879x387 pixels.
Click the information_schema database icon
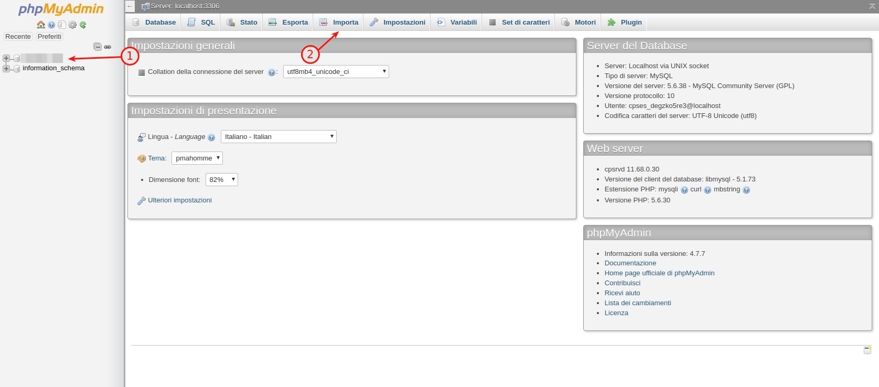coord(17,69)
